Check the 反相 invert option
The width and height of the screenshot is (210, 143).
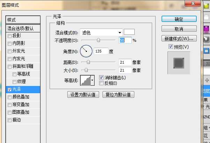(102, 83)
